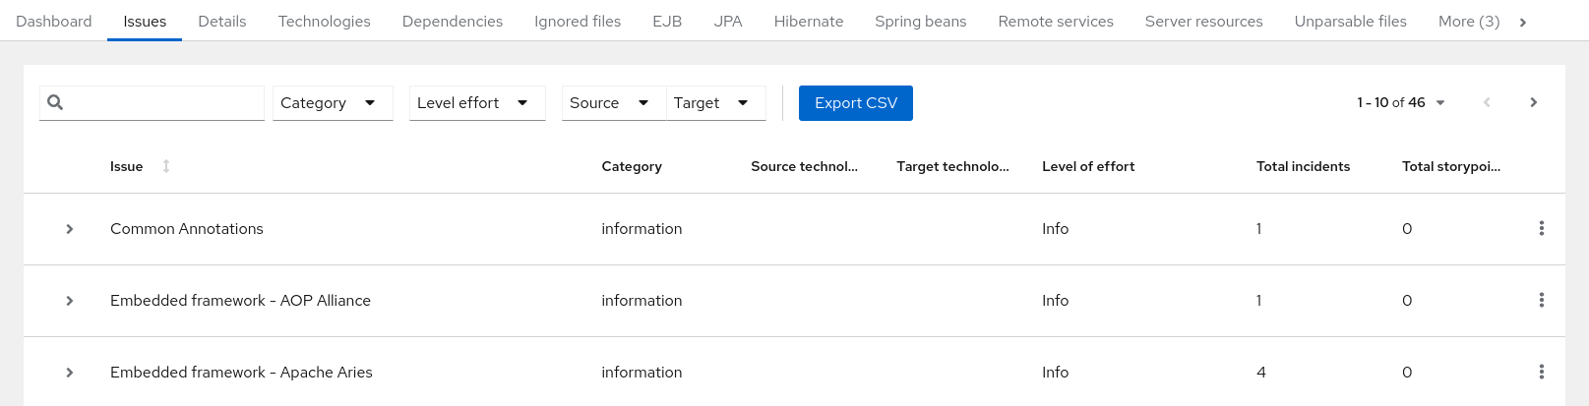
Task: Go to previous page of issues
Action: tap(1487, 103)
